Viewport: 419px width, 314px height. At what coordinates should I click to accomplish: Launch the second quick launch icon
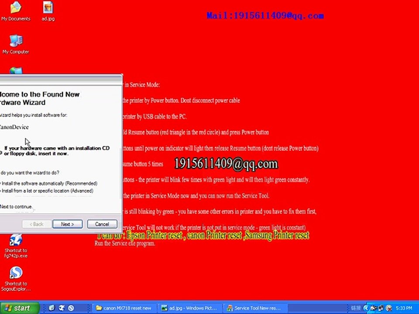point(62,308)
